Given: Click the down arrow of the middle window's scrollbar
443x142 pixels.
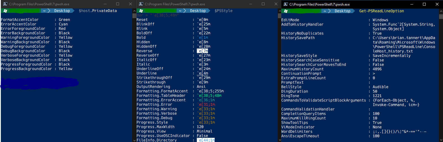Looking at the screenshot, I should point(279,140).
